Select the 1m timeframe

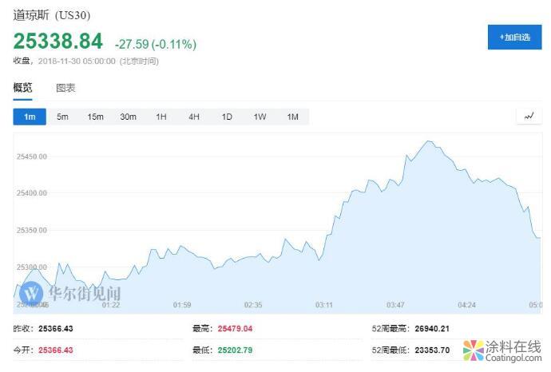(x=30, y=117)
